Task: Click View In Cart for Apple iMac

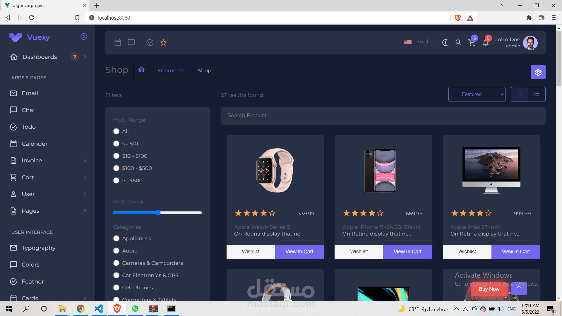Action: coord(515,252)
